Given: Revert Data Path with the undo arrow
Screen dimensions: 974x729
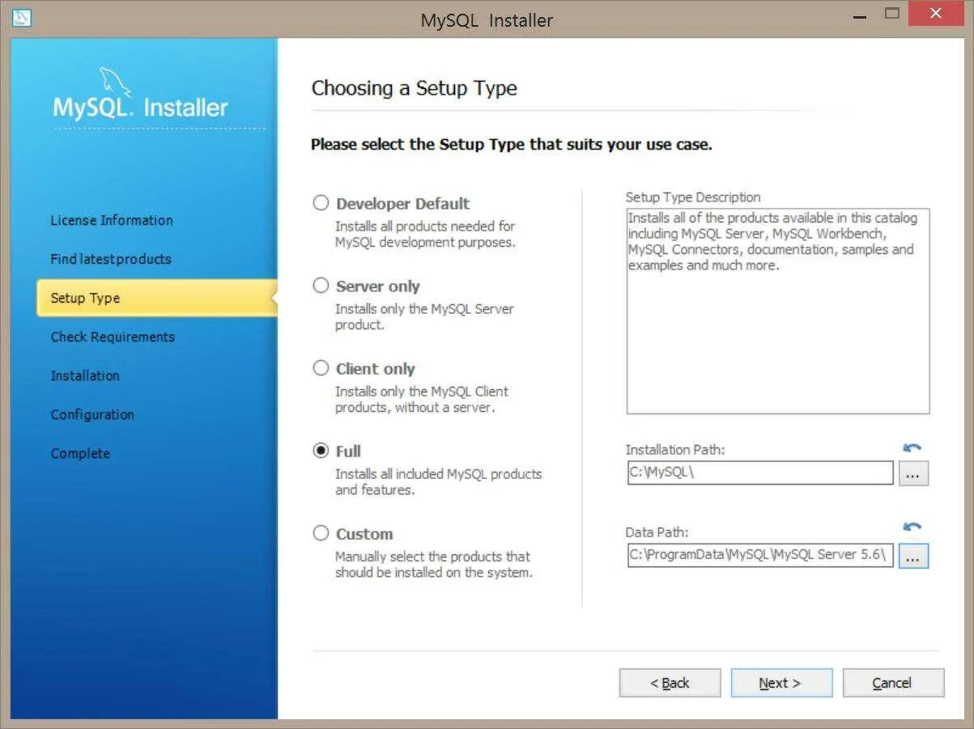Looking at the screenshot, I should [x=912, y=527].
